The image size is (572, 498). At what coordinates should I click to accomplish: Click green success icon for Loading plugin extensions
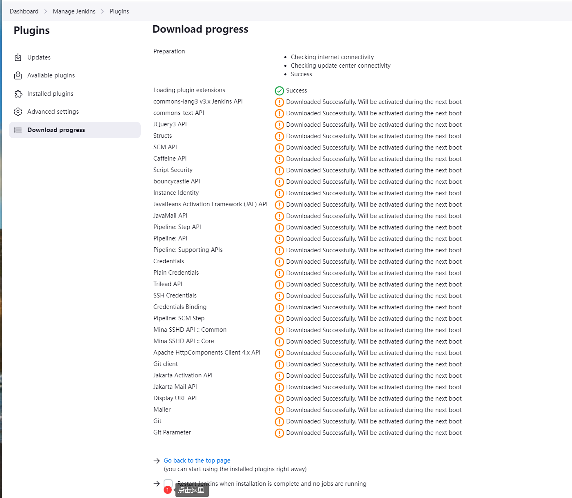tap(279, 90)
